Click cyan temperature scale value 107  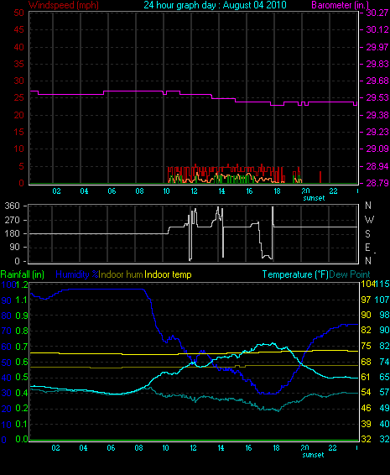click(382, 300)
